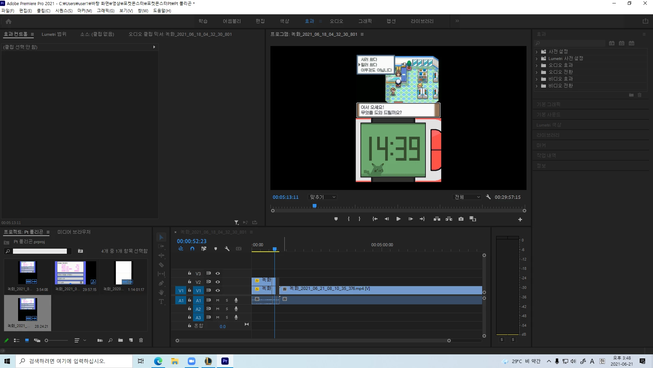Toggle insert sequences as nests

point(181,249)
